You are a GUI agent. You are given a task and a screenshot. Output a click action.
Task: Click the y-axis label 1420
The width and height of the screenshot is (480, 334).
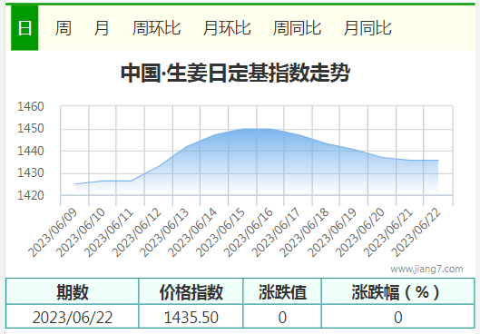pyautogui.click(x=31, y=195)
